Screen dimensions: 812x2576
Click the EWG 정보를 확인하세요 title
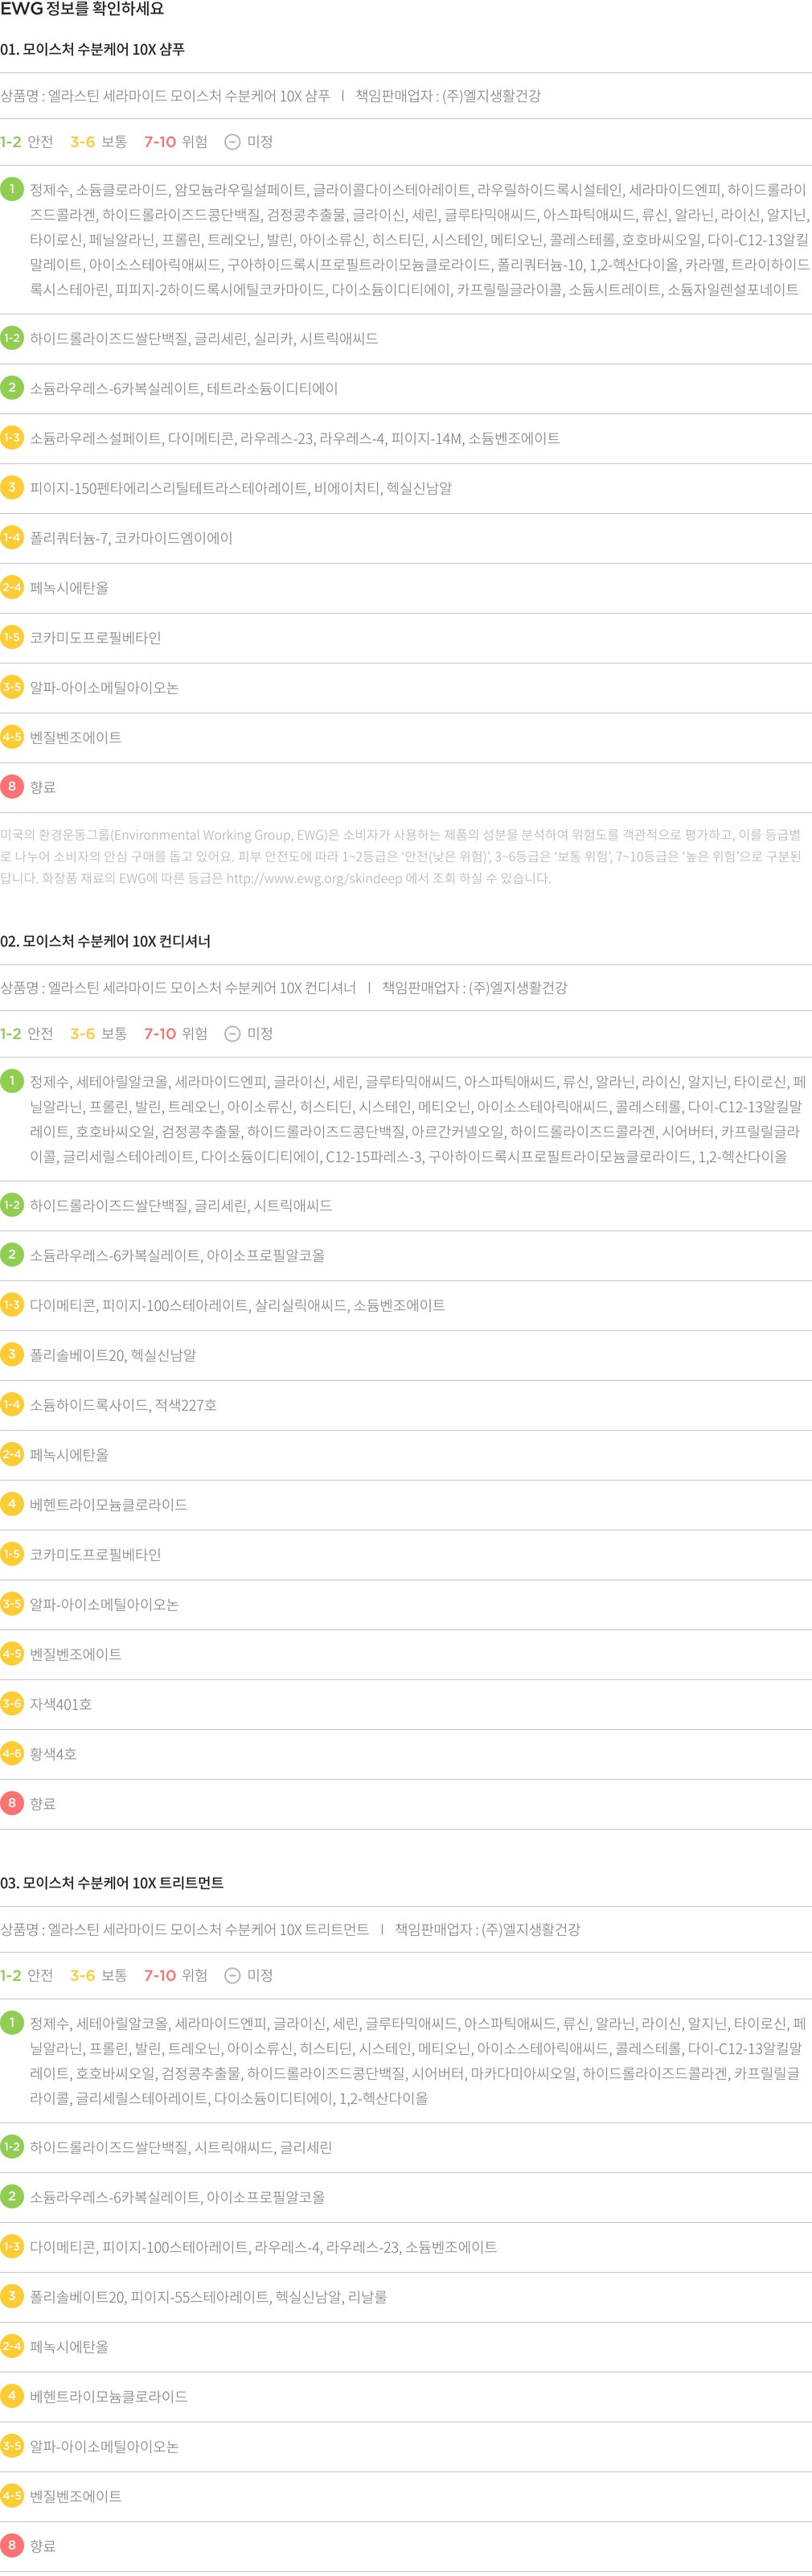(82, 9)
